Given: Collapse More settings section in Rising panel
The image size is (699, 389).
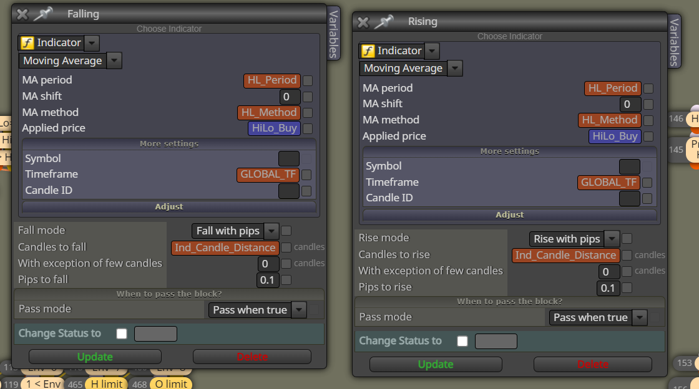Looking at the screenshot, I should tap(509, 151).
